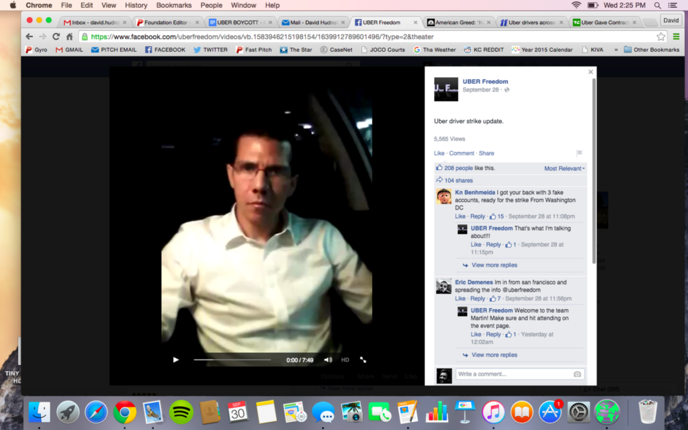Click the comments panel scrollbar
Screen dimensions: 688x430
coord(594,171)
